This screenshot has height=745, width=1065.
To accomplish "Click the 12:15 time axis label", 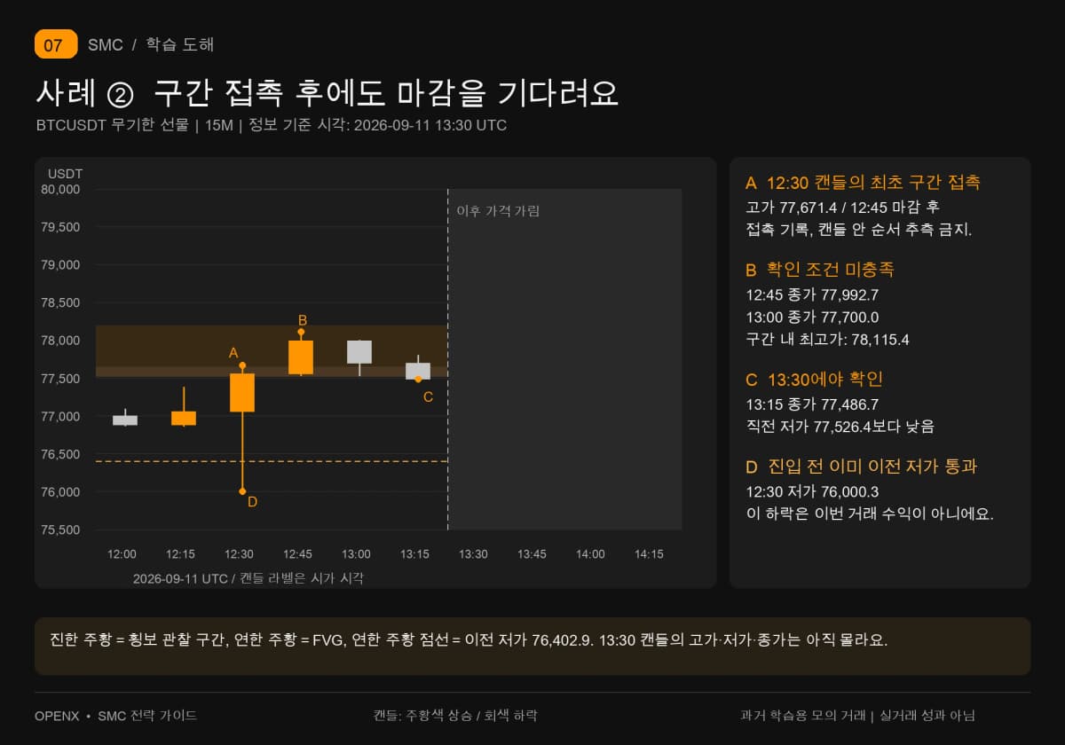I will pos(180,554).
